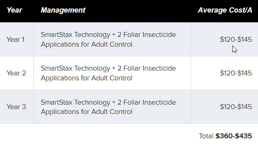Click Year 3 management description text
This screenshot has width=258, height=146.
tap(108, 107)
